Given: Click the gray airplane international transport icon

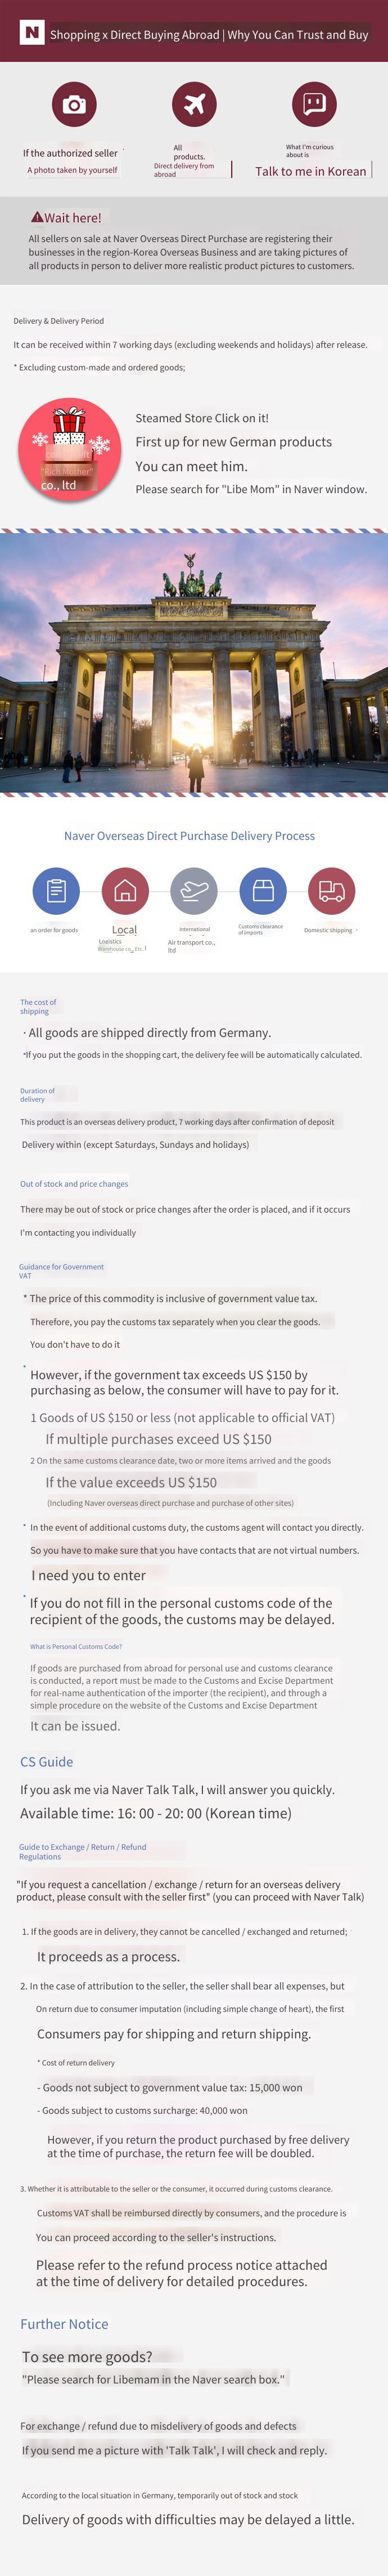Looking at the screenshot, I should pyautogui.click(x=194, y=890).
